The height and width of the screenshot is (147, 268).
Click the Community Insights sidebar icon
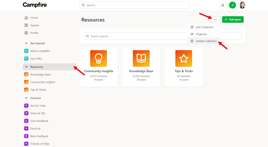(x=26, y=82)
